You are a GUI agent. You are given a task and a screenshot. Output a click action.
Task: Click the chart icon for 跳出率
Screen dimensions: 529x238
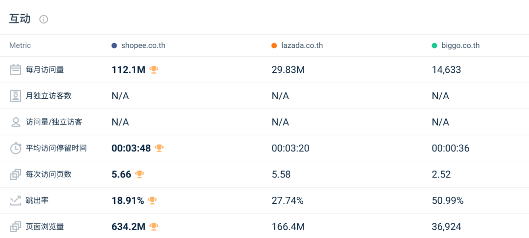coord(16,200)
